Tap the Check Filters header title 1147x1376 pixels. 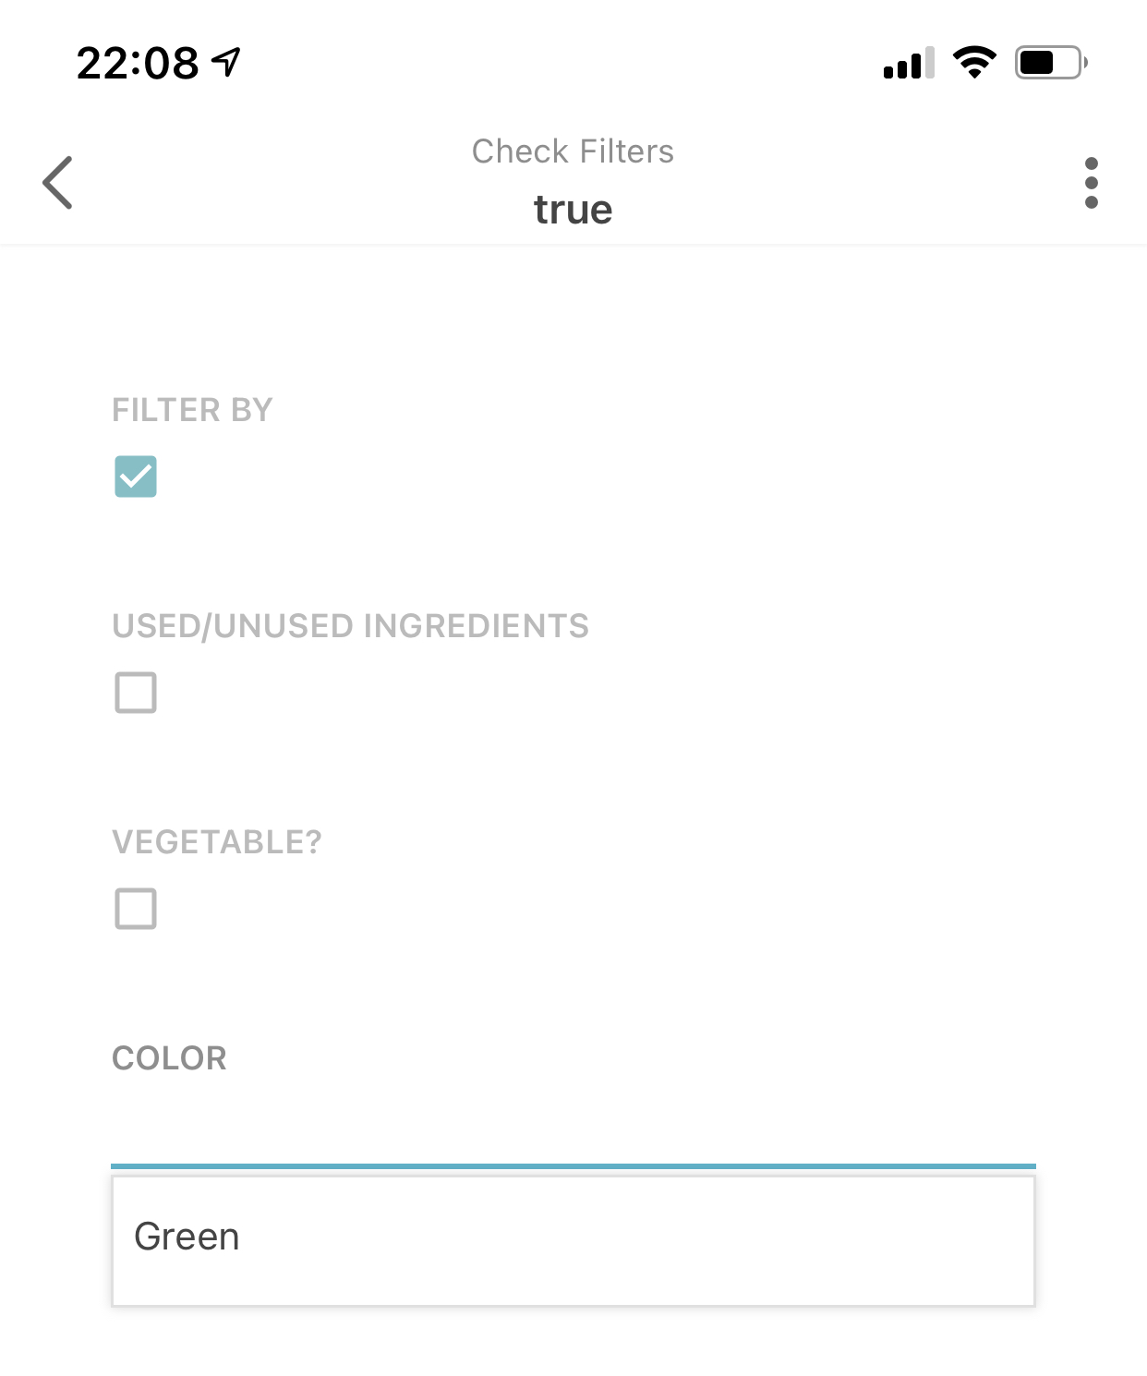coord(573,151)
